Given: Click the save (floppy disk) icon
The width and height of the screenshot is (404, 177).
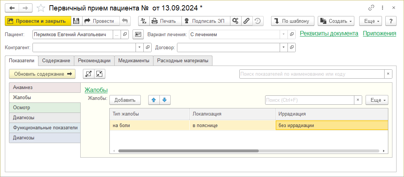Looking at the screenshot, I should [76, 21].
